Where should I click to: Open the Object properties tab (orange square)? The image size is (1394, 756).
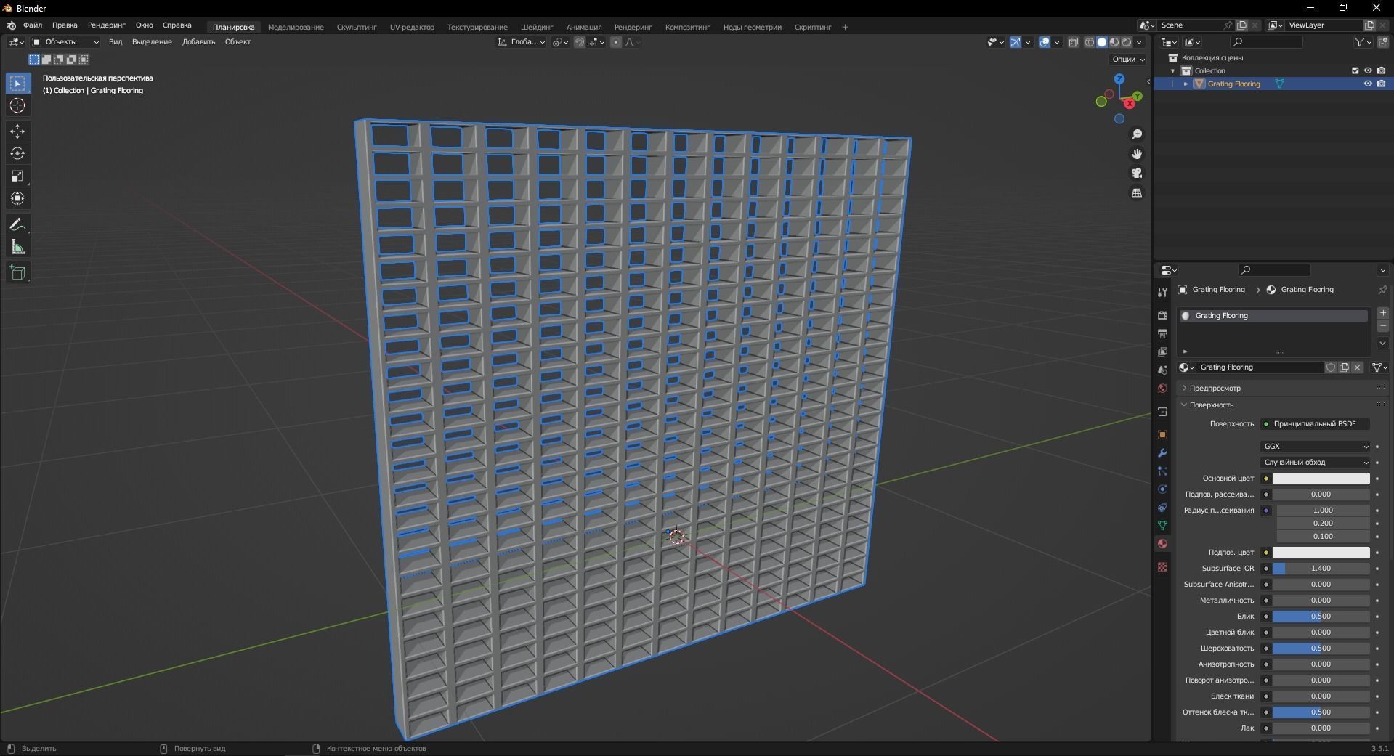[x=1162, y=435]
